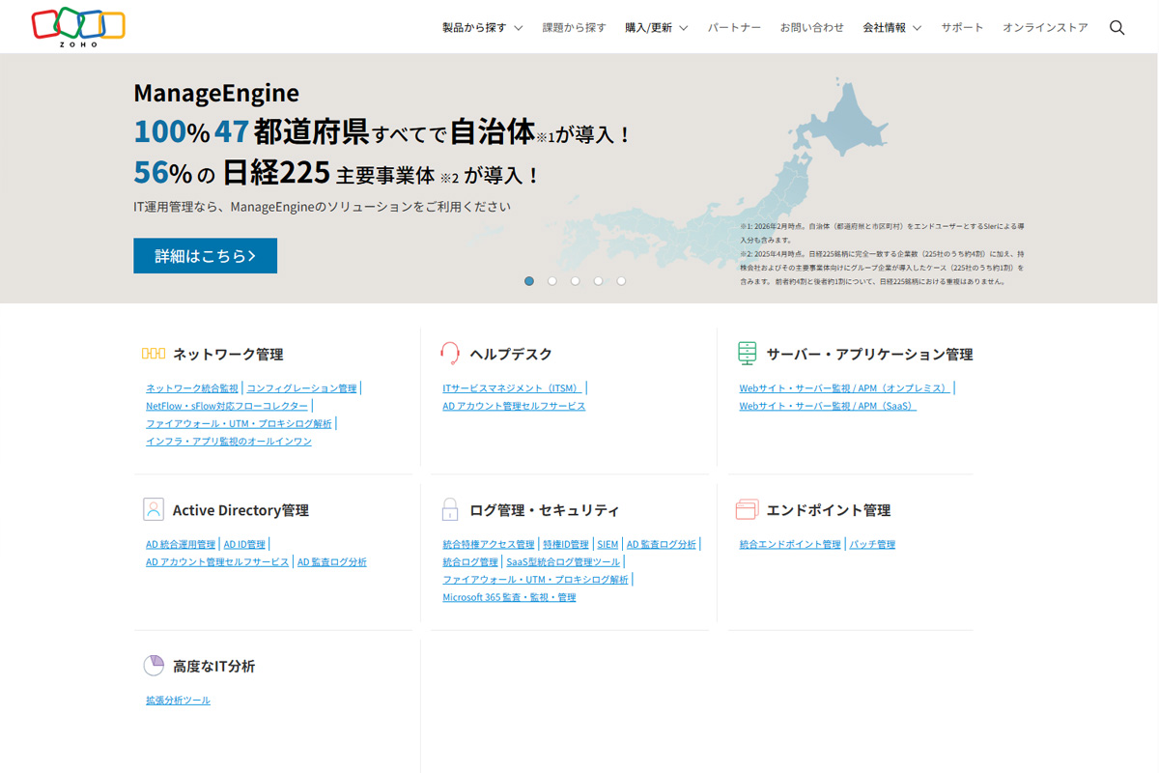Click the network management category icon
This screenshot has width=1159, height=773.
point(154,354)
